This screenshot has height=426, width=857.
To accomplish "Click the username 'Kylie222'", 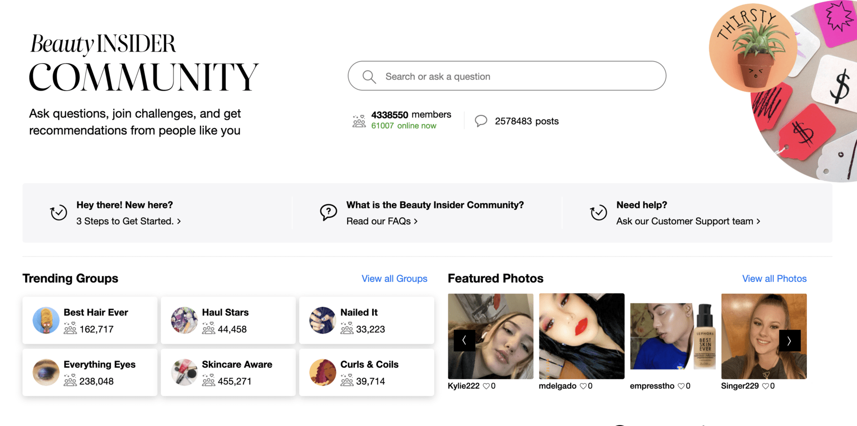I will coord(464,386).
